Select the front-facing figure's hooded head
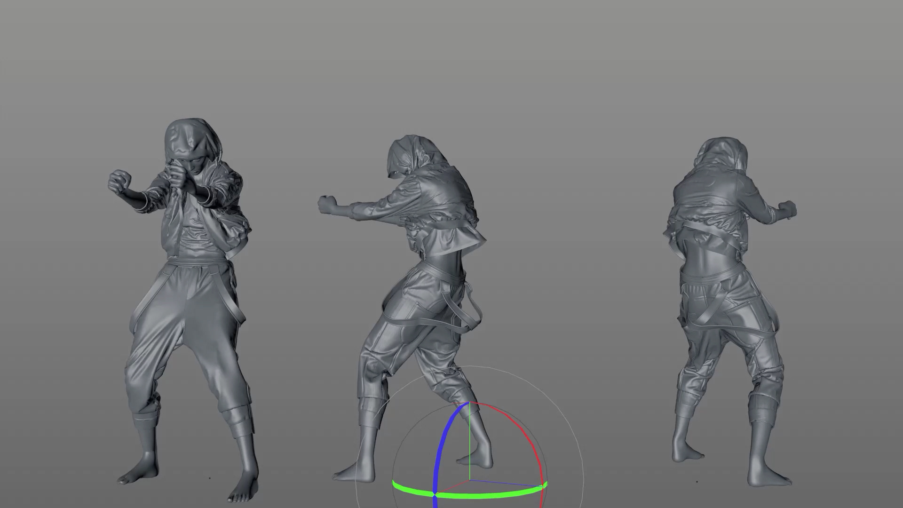903x508 pixels. pyautogui.click(x=188, y=141)
